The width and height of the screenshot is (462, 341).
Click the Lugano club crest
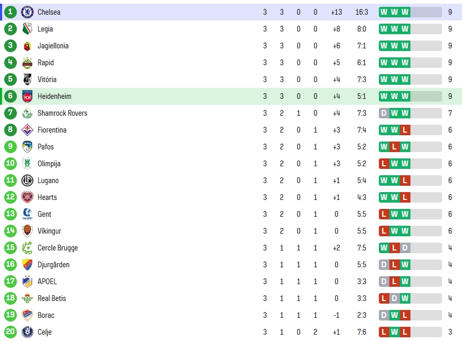coord(27,180)
